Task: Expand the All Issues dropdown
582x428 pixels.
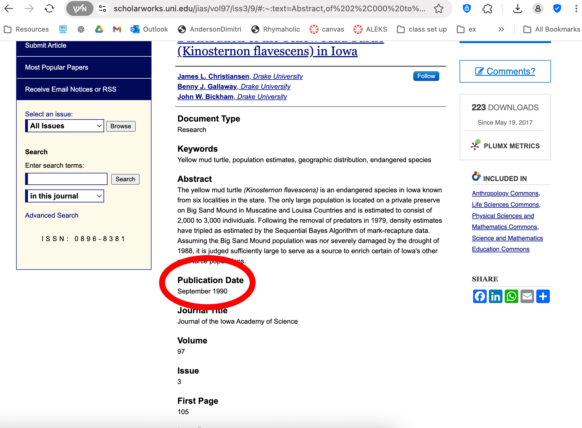Action: pos(65,126)
